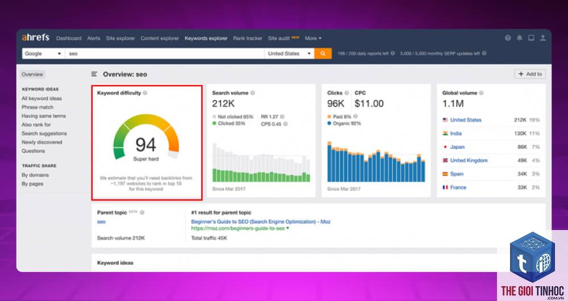This screenshot has height=301, width=568.
Task: Click the orange search button
Action: coord(323,53)
